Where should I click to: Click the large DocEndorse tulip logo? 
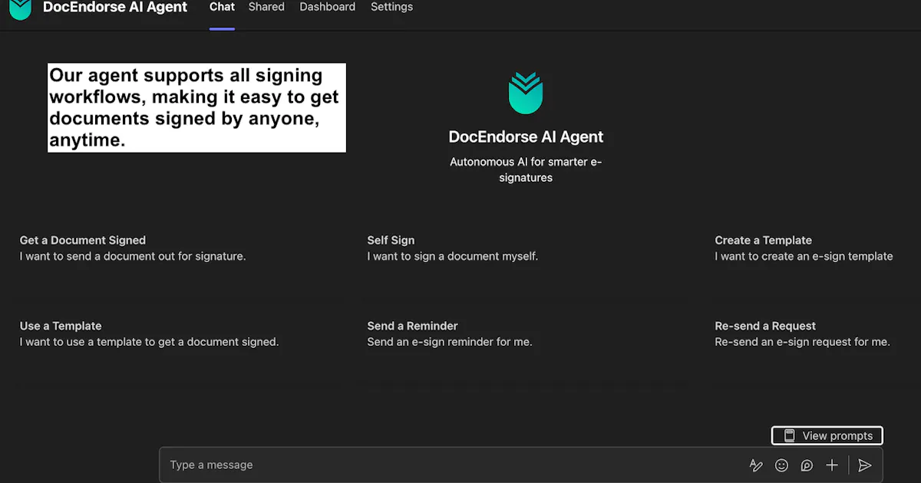click(x=526, y=94)
